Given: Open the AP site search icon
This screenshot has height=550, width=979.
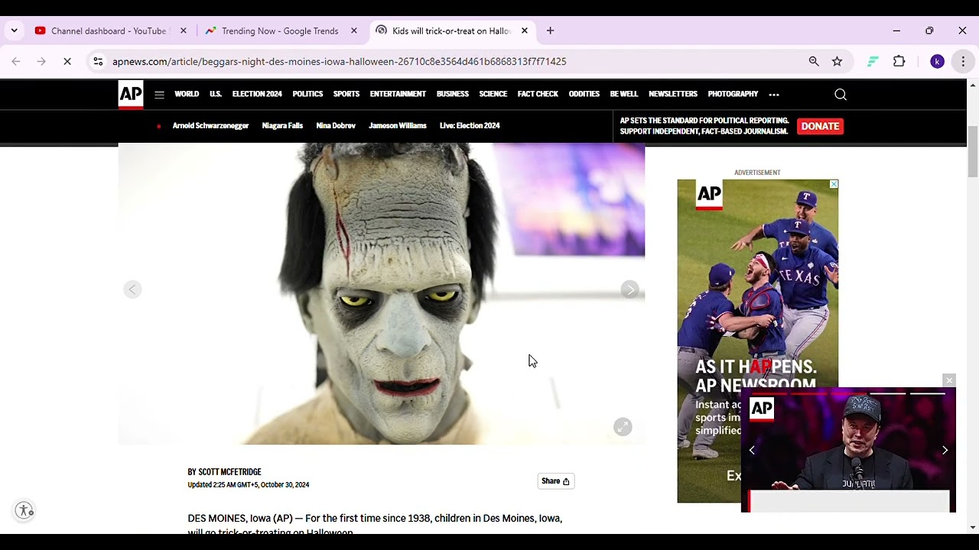Looking at the screenshot, I should 841,95.
